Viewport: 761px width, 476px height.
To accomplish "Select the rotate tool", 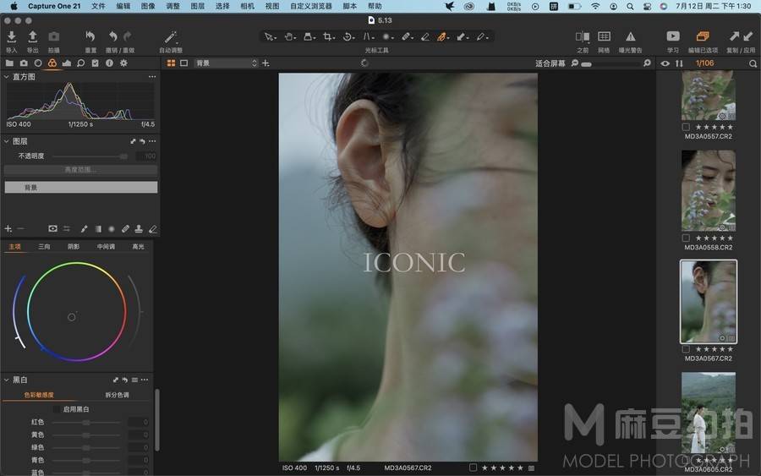I will tap(348, 37).
